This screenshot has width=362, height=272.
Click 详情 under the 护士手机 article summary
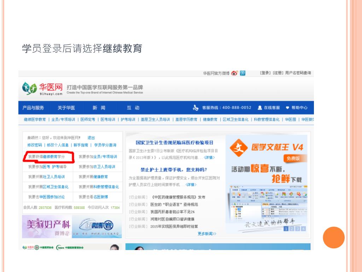point(191,185)
